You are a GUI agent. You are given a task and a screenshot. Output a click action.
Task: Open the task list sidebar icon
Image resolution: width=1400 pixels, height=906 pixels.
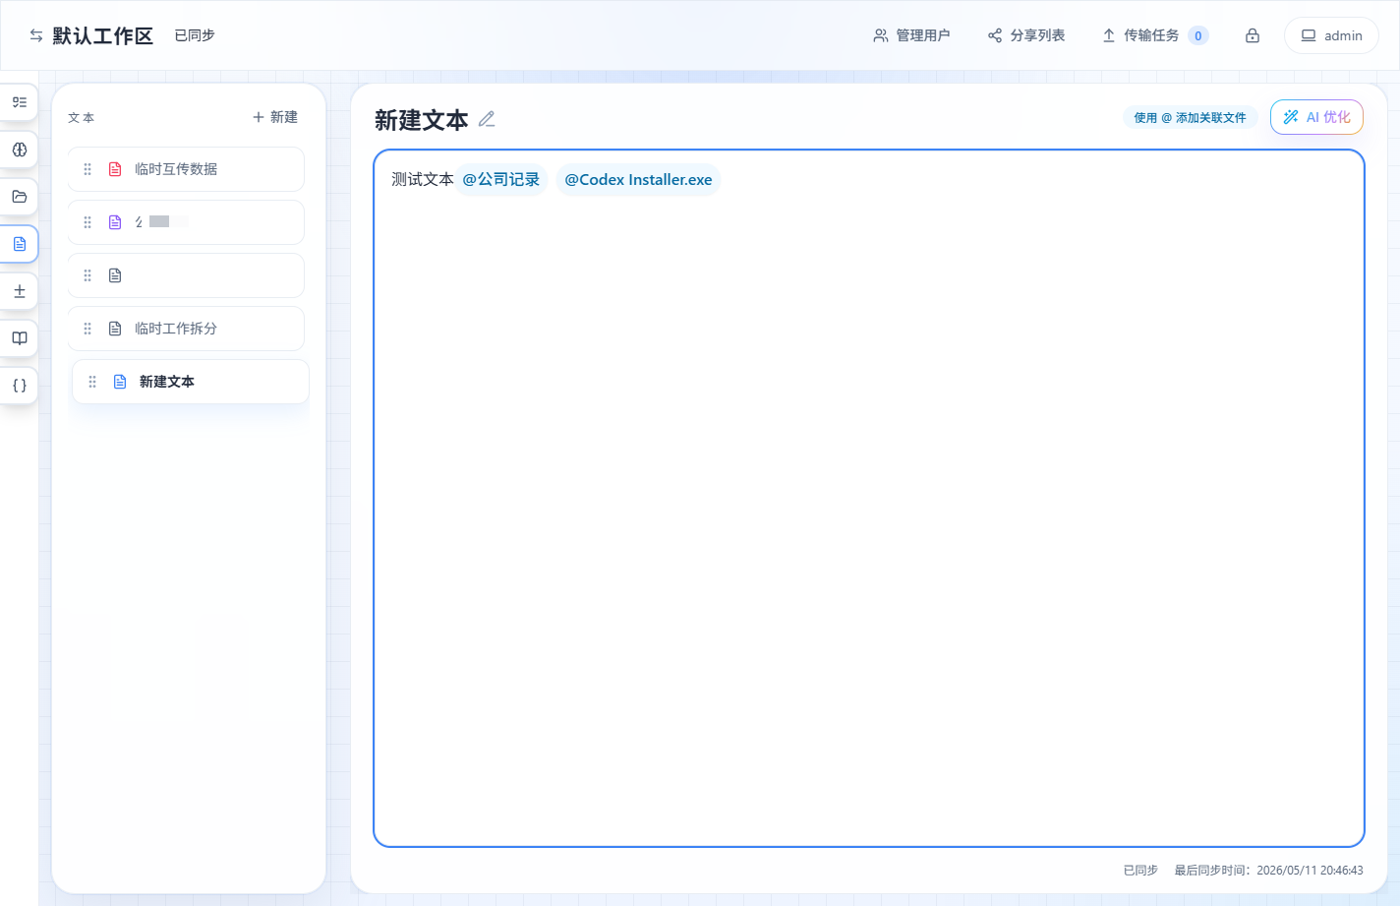[19, 102]
